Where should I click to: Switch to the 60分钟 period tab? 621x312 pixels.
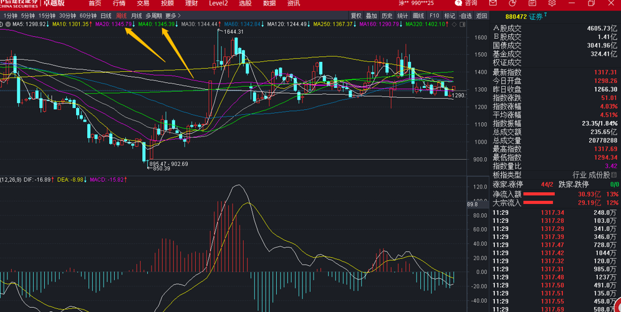[x=88, y=16]
